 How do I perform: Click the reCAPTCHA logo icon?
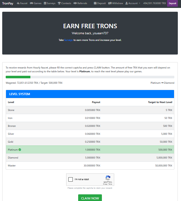coord(108,178)
